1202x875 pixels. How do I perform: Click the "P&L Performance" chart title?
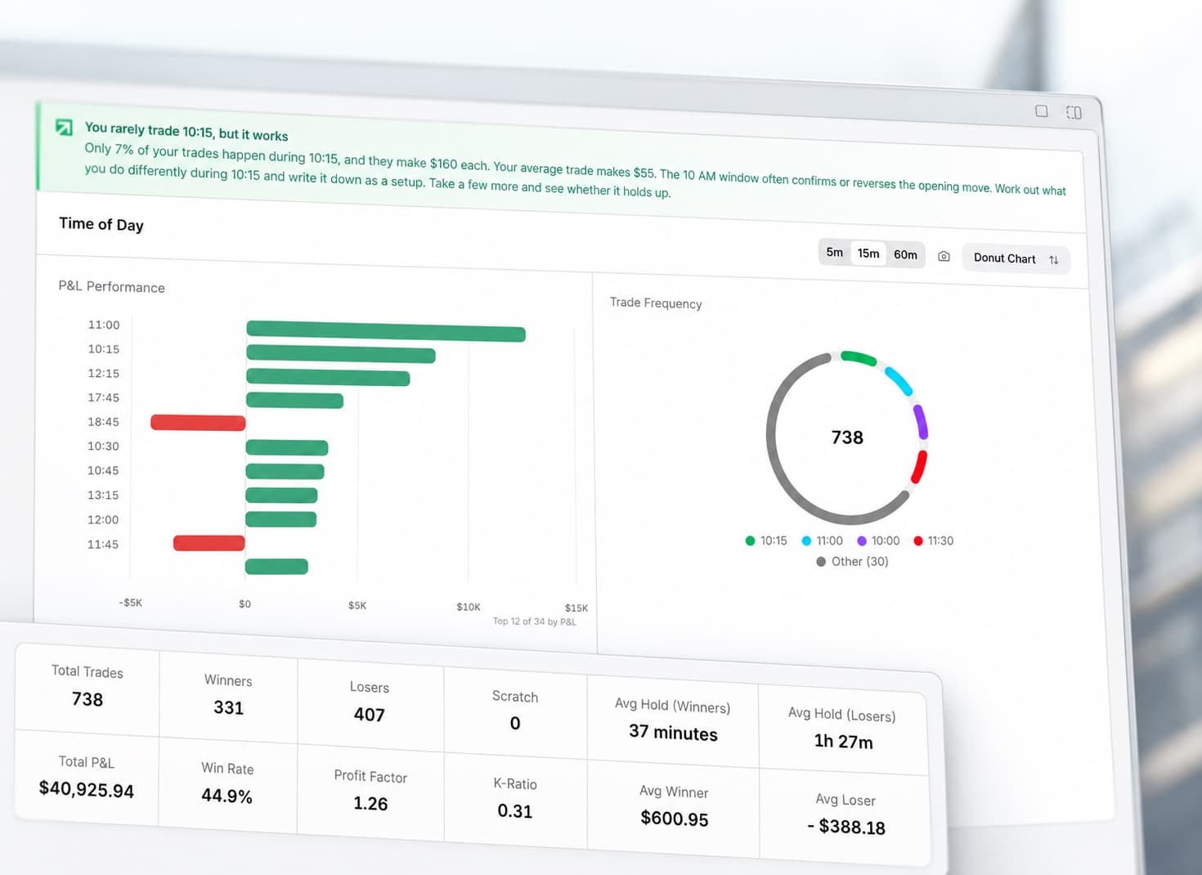pos(111,286)
